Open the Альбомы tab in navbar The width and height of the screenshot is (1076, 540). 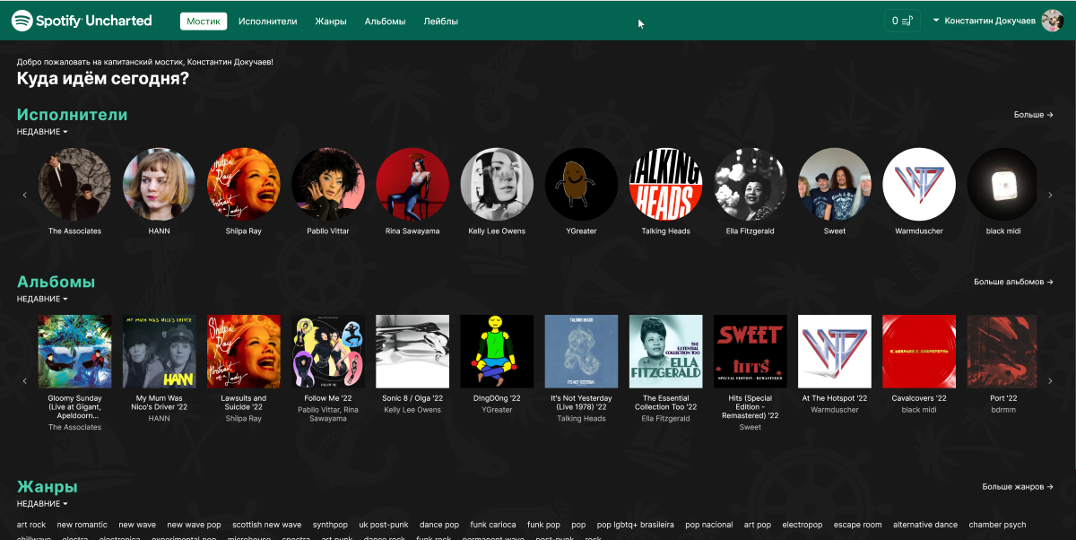point(386,21)
